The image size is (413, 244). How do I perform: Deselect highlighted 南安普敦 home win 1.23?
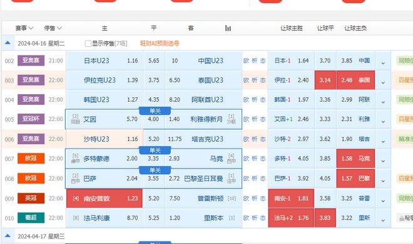pyautogui.click(x=105, y=198)
